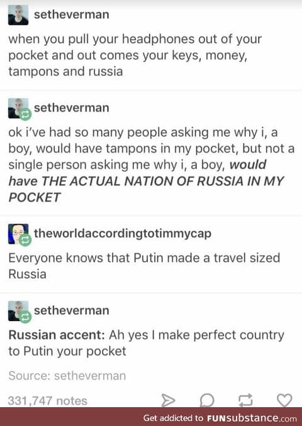Viewport: 302px width, 426px height.
Task: Open setheverman username above Russian accent reply
Action: 72,310
